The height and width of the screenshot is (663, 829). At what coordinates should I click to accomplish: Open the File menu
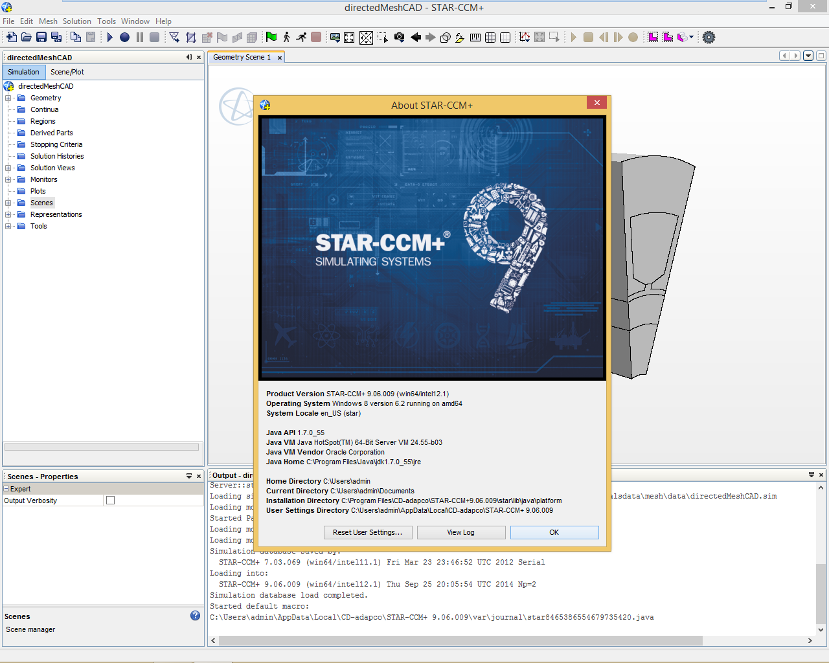click(x=8, y=21)
